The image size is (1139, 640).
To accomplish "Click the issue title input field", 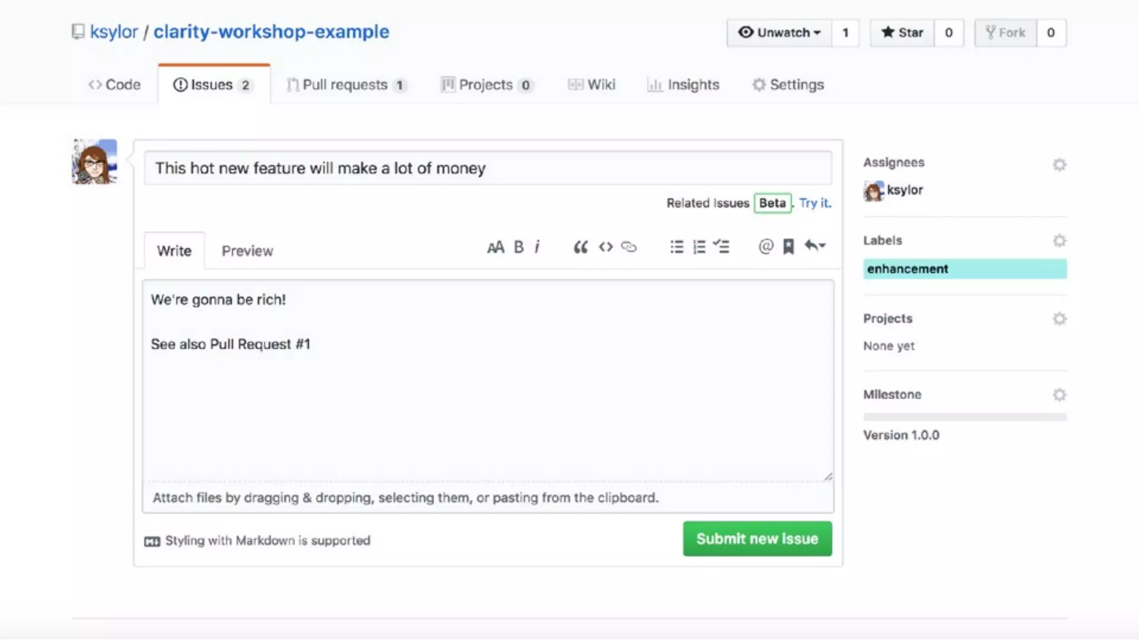I will tap(488, 168).
